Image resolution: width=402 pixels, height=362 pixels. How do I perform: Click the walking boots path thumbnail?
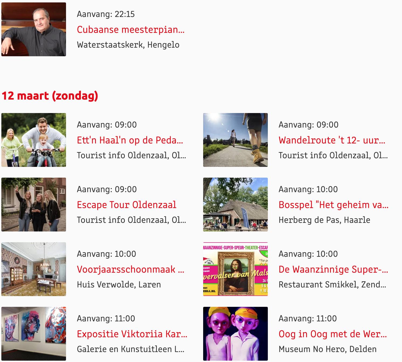(x=235, y=140)
